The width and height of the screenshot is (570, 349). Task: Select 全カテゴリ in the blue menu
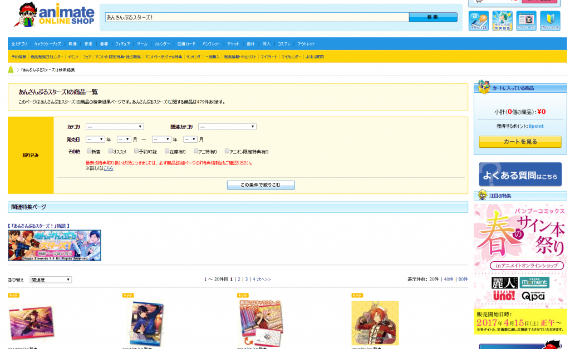point(19,44)
